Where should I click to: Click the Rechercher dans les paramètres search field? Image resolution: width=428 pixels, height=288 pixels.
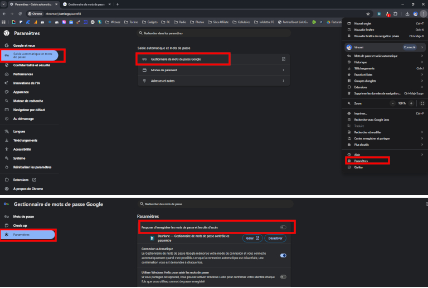(214, 33)
